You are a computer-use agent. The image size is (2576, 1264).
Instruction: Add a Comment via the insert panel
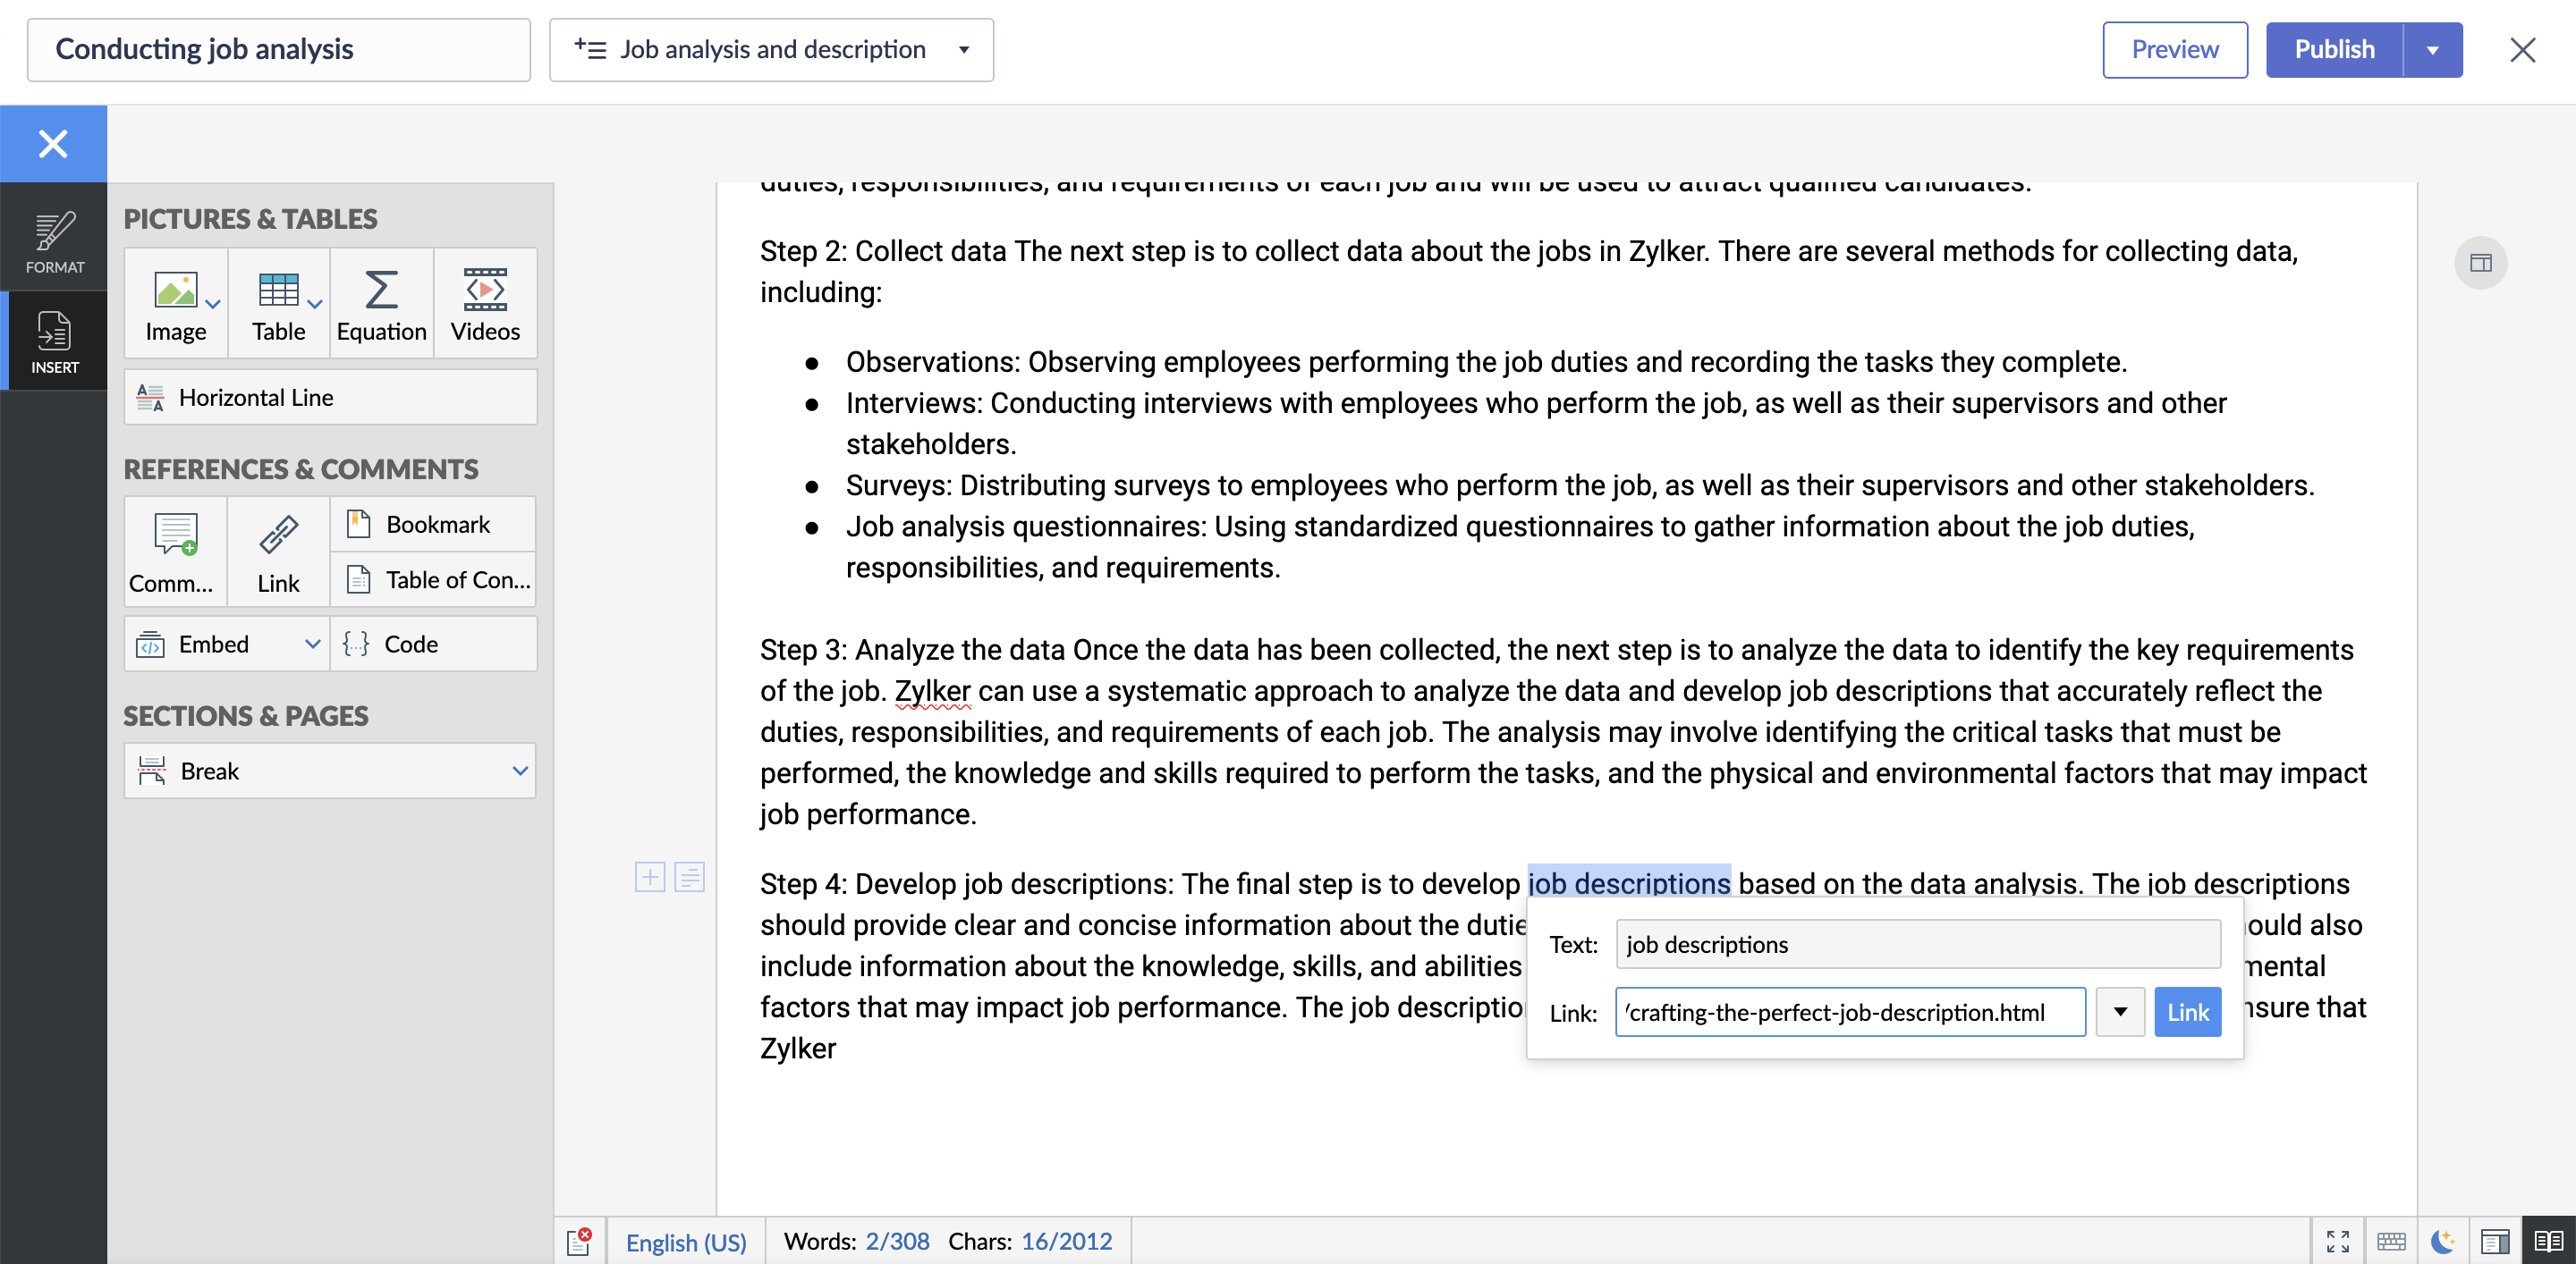coord(175,552)
